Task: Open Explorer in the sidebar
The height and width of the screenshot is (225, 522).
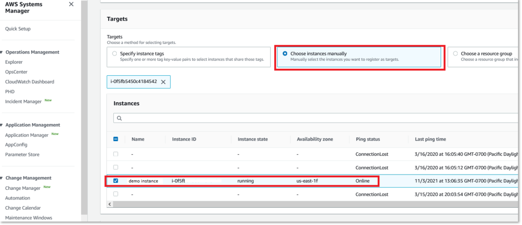Action: pyautogui.click(x=14, y=62)
